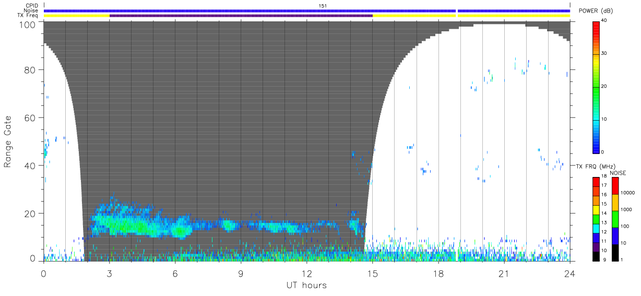Click the 30 label on POWER scale
641x296 pixels.
click(605, 54)
